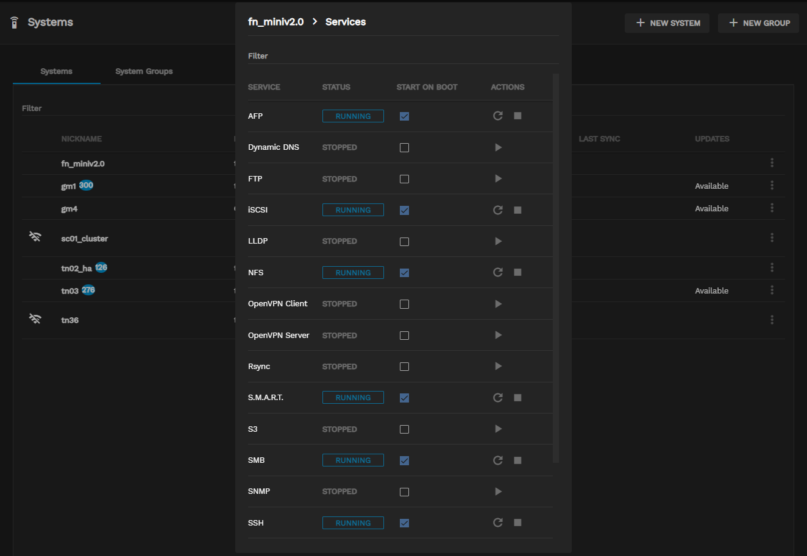The image size is (807, 556).
Task: Open options menu for sc01_cluster system
Action: 772,238
